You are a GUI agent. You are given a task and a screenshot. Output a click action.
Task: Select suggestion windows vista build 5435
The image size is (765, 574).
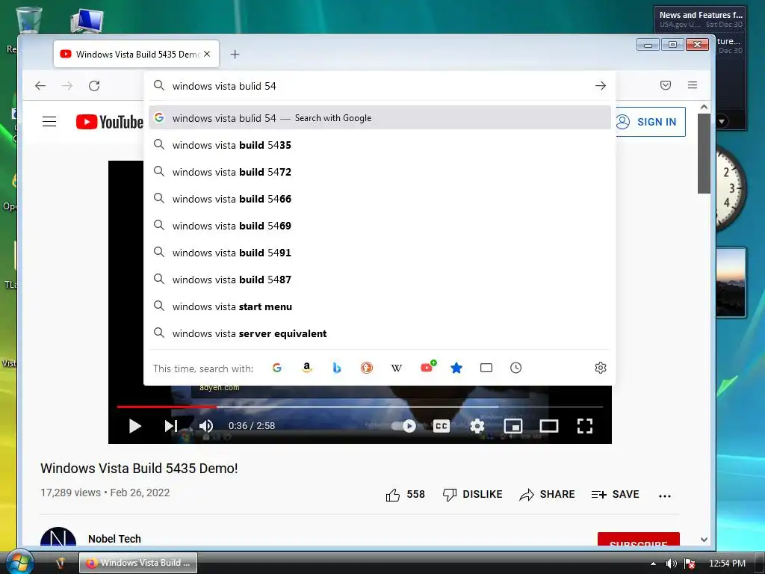point(380,145)
